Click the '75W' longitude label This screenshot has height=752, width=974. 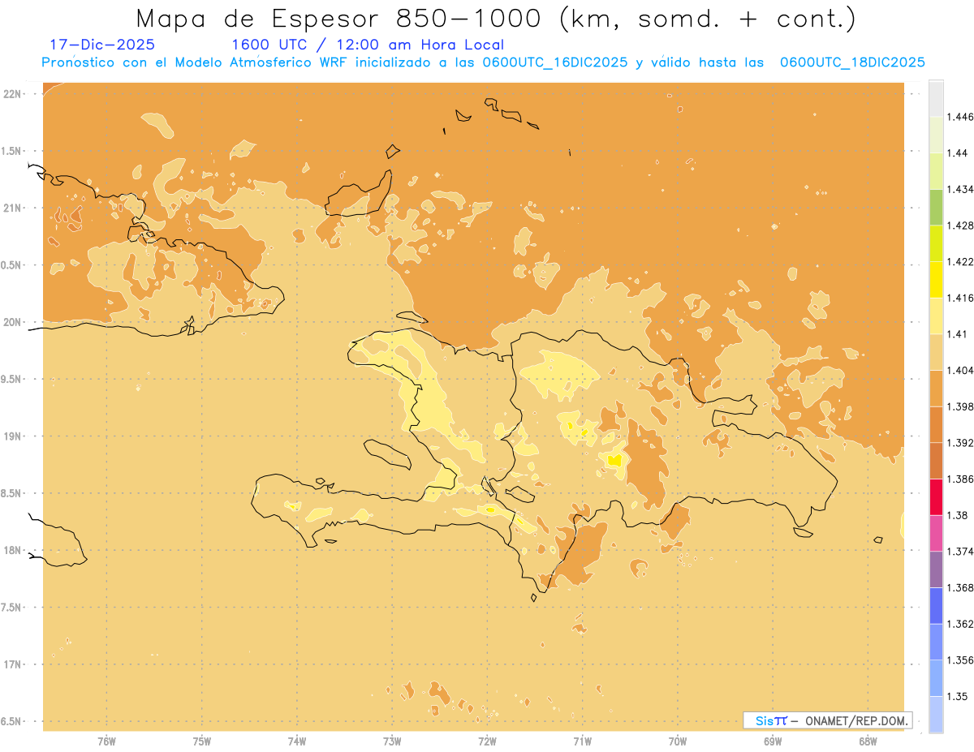point(201,741)
